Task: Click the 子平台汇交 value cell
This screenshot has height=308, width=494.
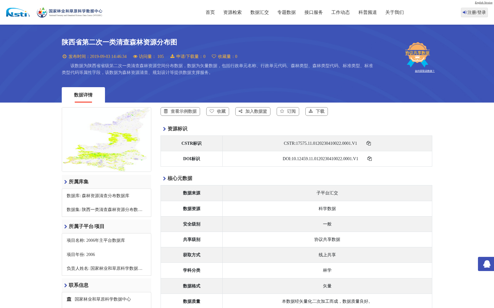Action: coord(327,193)
